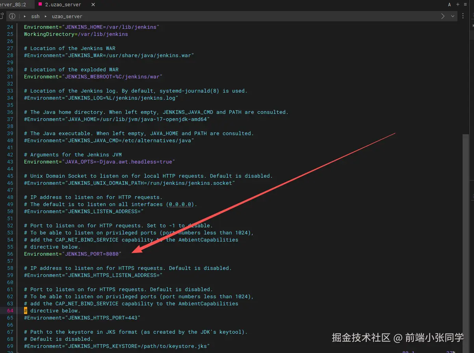Click the '# Default is disabled.' line 68
Image resolution: width=474 pixels, height=353 pixels.
(59, 339)
